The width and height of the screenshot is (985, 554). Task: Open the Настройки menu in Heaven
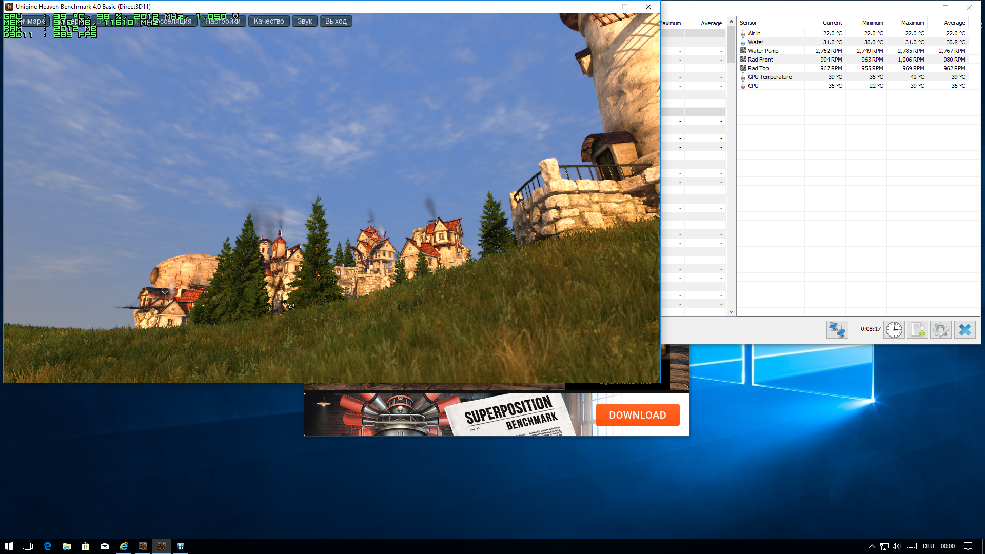click(223, 21)
